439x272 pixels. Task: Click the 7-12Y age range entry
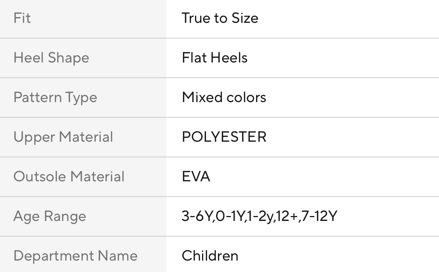(319, 216)
